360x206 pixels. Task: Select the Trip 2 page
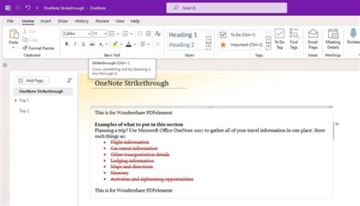24,111
